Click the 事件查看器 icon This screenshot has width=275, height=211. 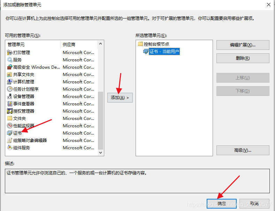pyautogui.click(x=9, y=104)
